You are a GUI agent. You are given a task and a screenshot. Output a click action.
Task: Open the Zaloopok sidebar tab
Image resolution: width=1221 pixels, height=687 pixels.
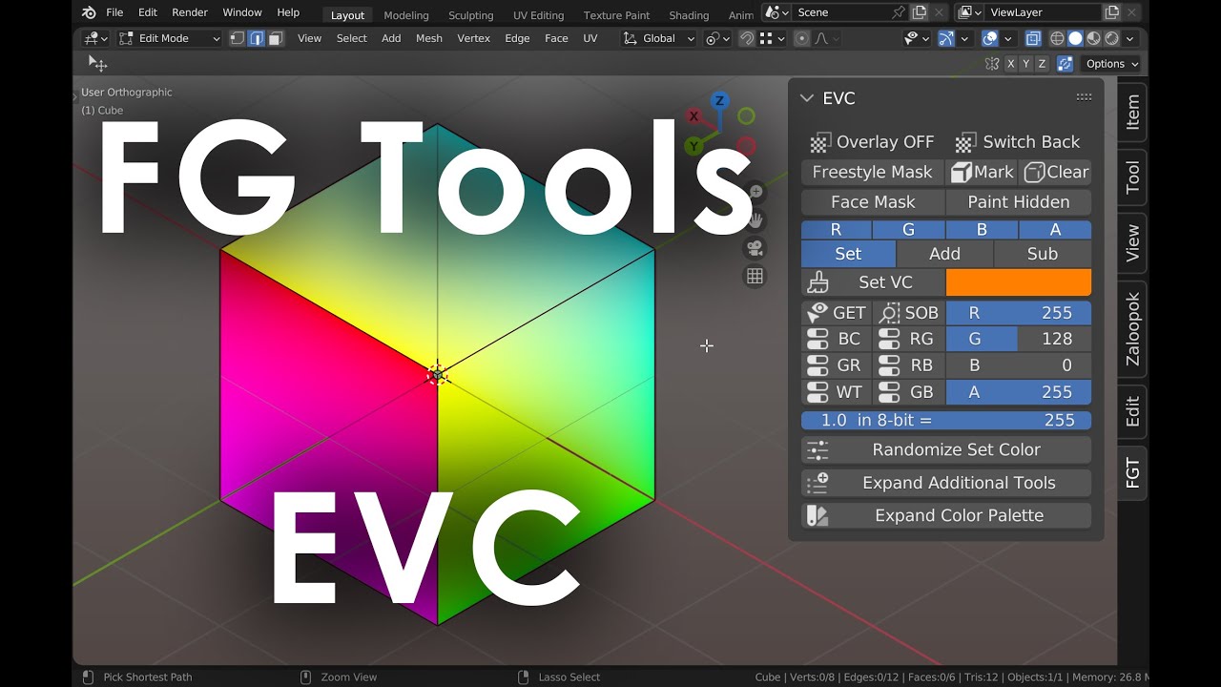(1132, 329)
